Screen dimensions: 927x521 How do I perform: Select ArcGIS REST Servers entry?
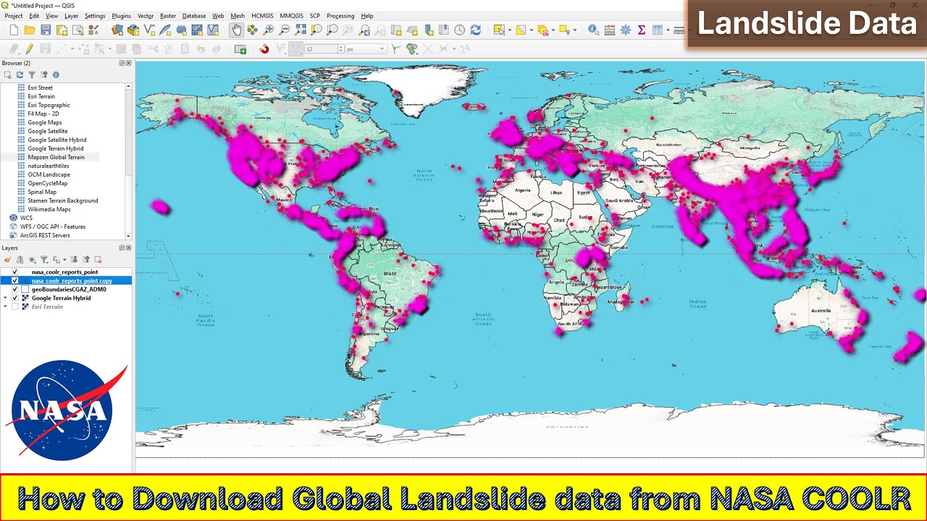pyautogui.click(x=45, y=235)
